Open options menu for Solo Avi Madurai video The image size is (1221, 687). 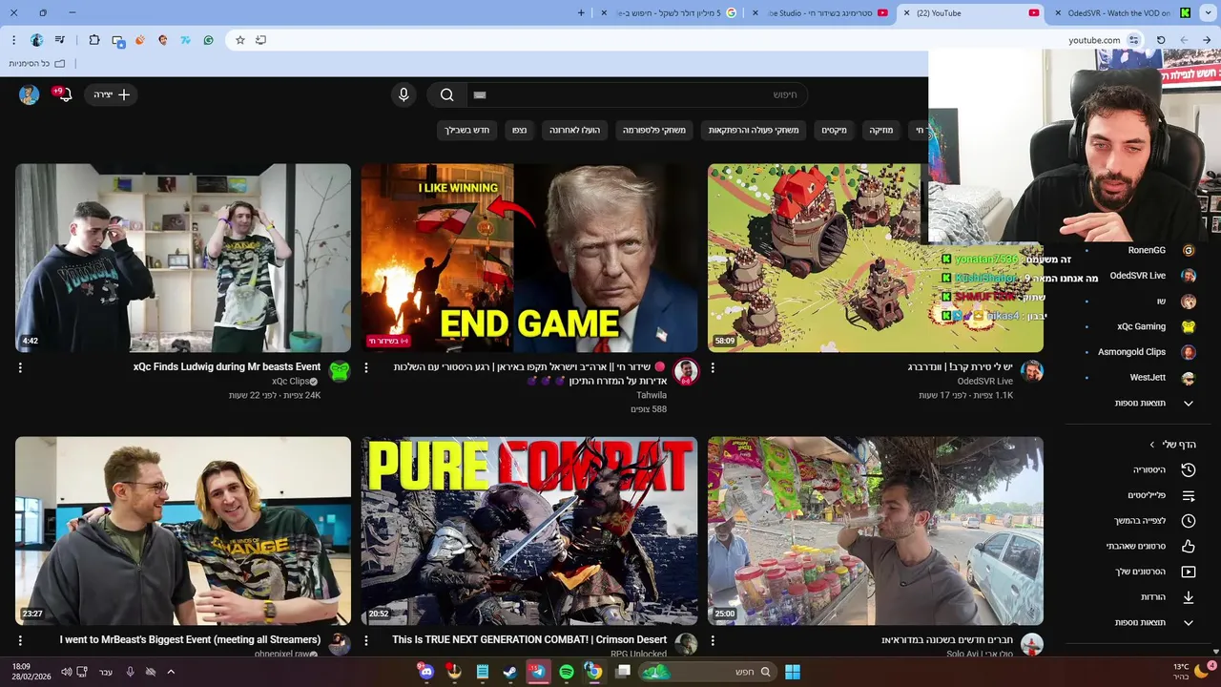click(x=713, y=640)
